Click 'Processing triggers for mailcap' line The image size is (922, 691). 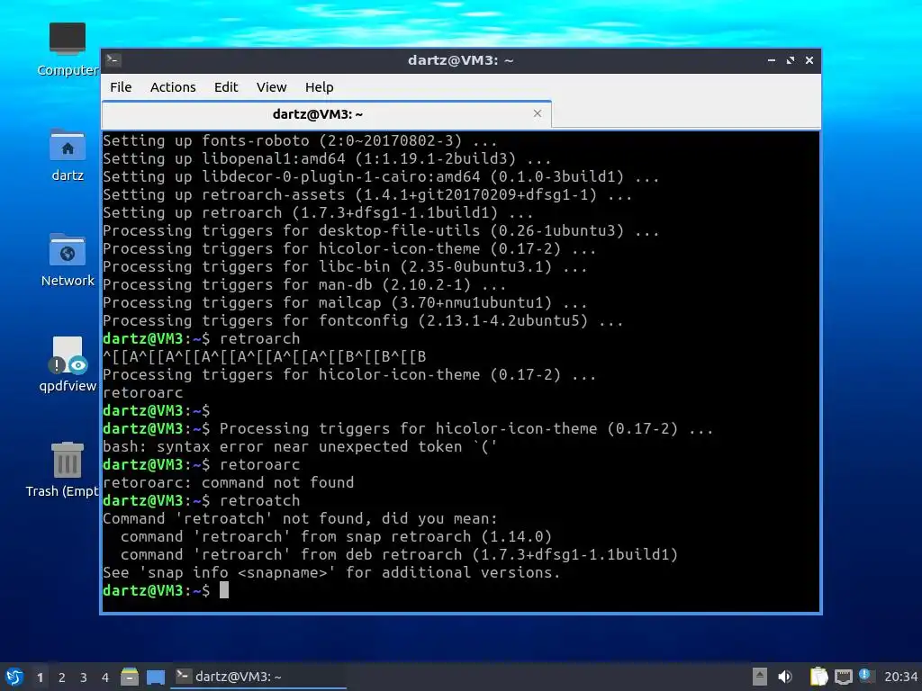[x=345, y=302]
